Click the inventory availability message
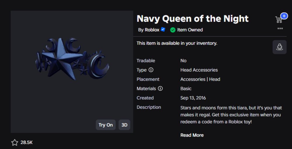 point(177,43)
